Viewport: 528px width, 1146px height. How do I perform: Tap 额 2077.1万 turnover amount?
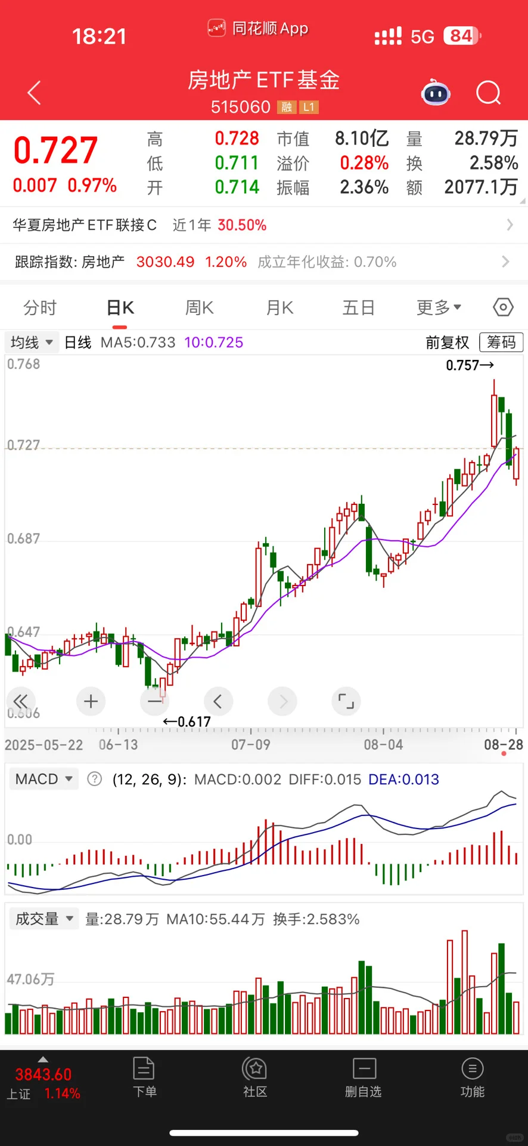pyautogui.click(x=462, y=187)
